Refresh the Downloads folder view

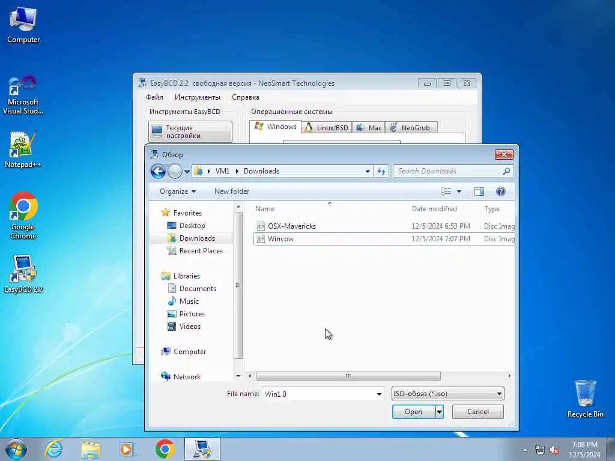pos(381,171)
